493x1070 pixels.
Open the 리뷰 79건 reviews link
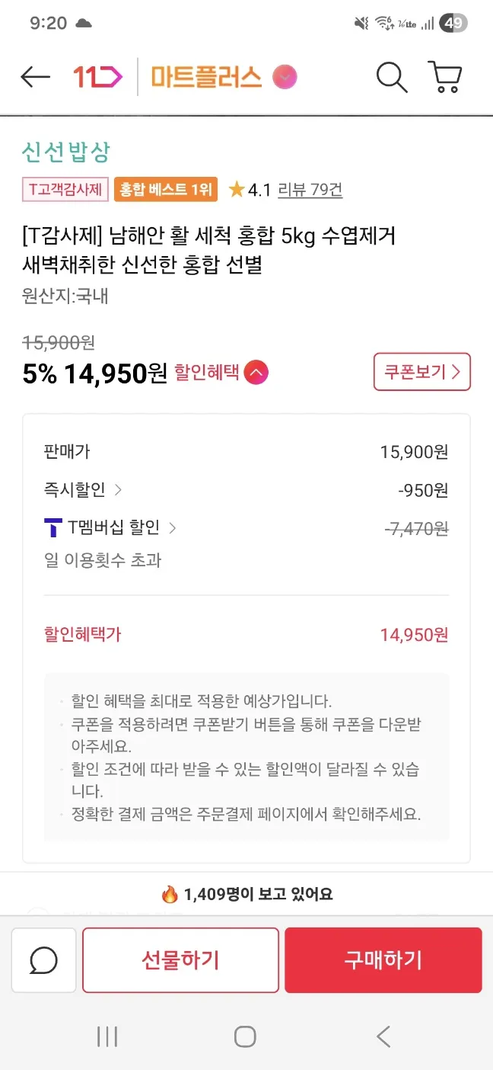[310, 190]
